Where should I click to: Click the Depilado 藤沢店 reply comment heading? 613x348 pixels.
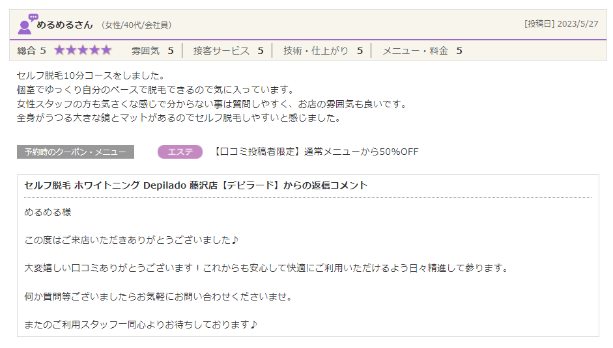tap(196, 185)
